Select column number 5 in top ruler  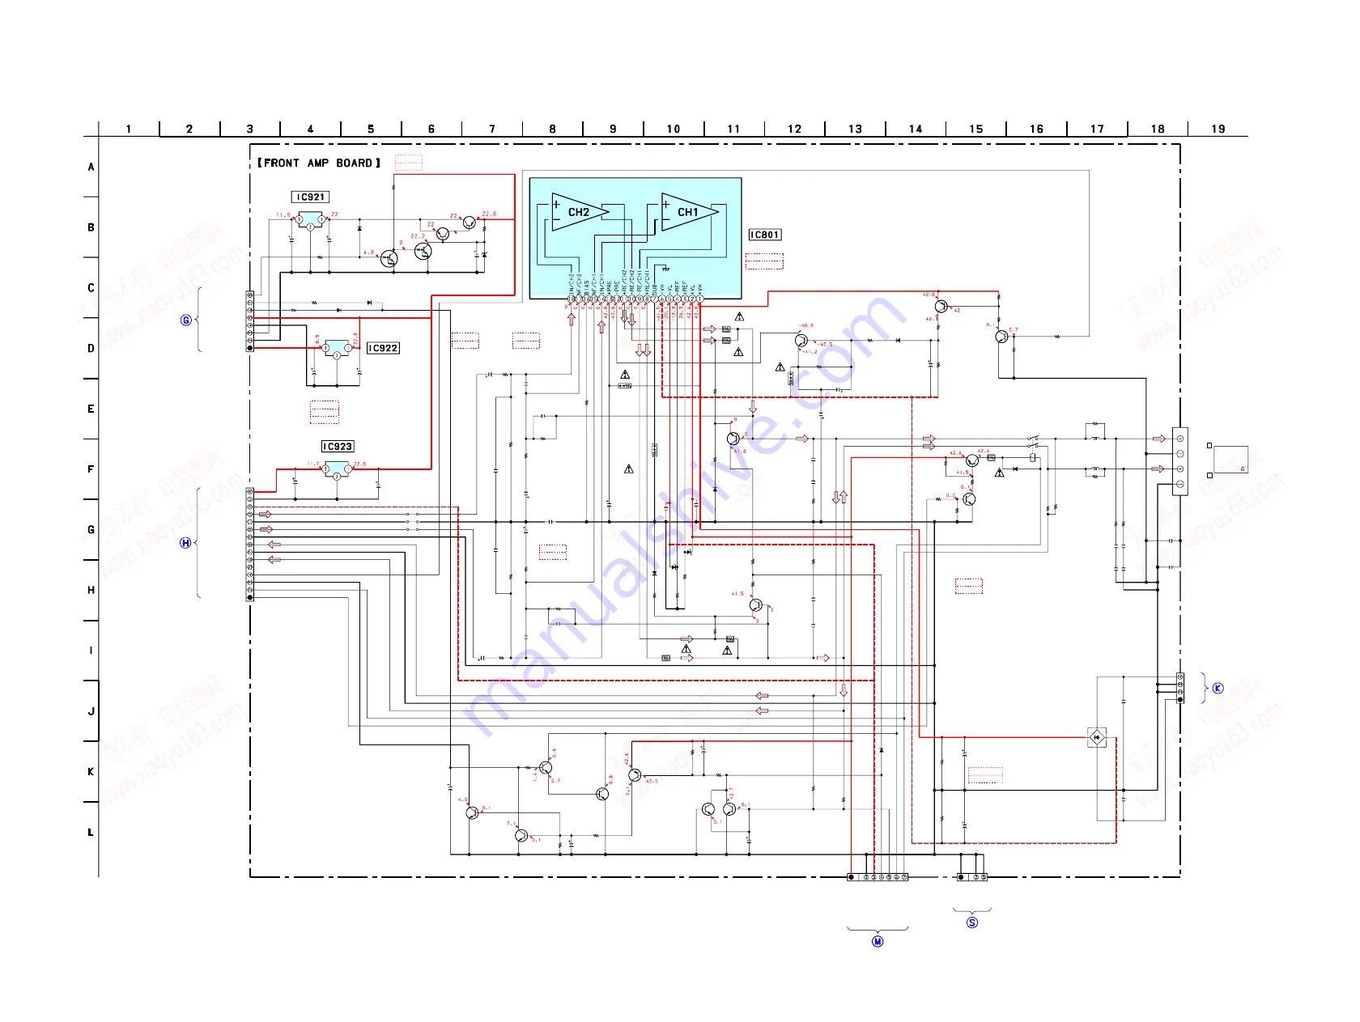pyautogui.click(x=371, y=129)
